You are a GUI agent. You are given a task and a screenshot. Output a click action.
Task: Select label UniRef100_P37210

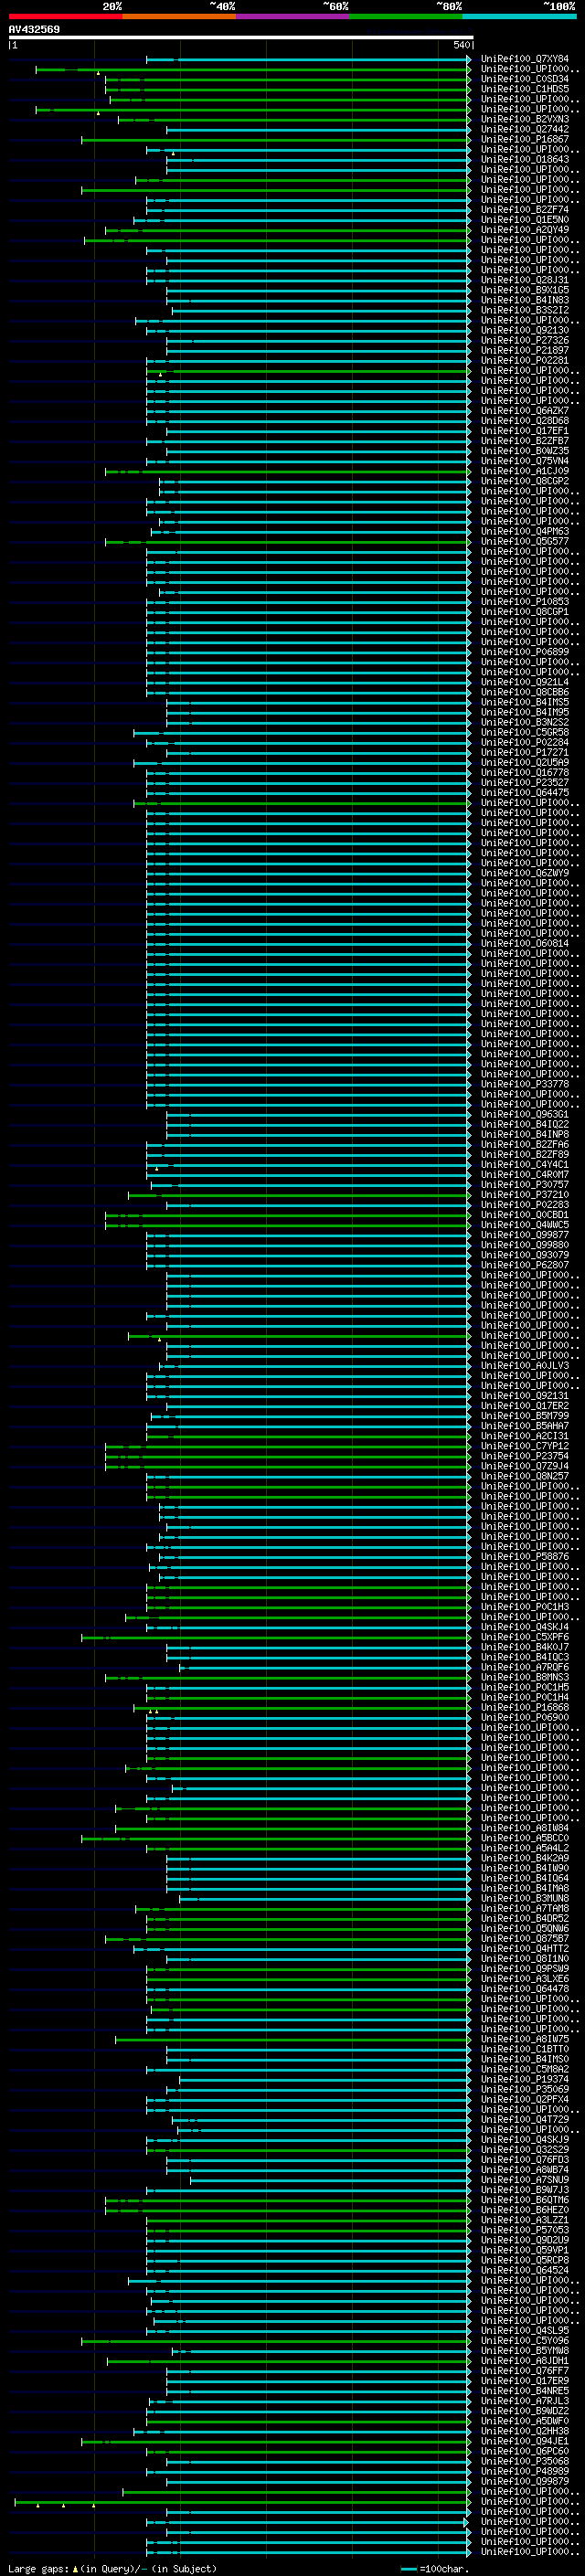[x=525, y=1194]
